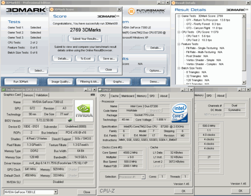Click the CPU Specification field in CPU-Z
251x196 pixels.
(154, 126)
